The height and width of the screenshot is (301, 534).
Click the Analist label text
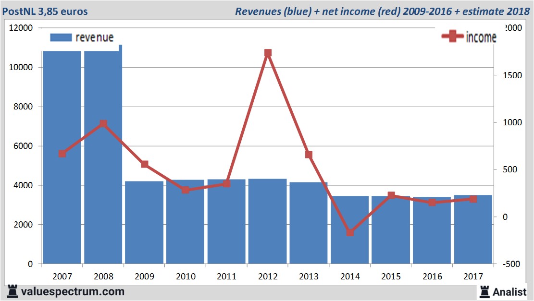[509, 291]
